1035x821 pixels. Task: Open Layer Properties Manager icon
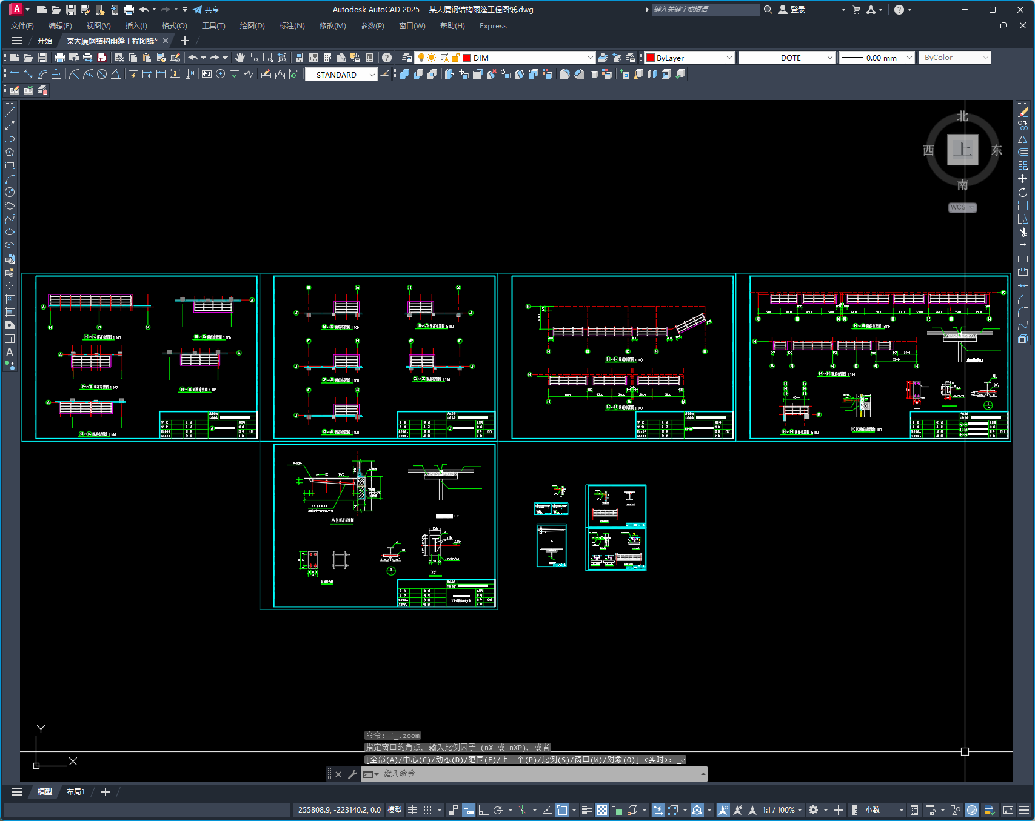pos(407,58)
